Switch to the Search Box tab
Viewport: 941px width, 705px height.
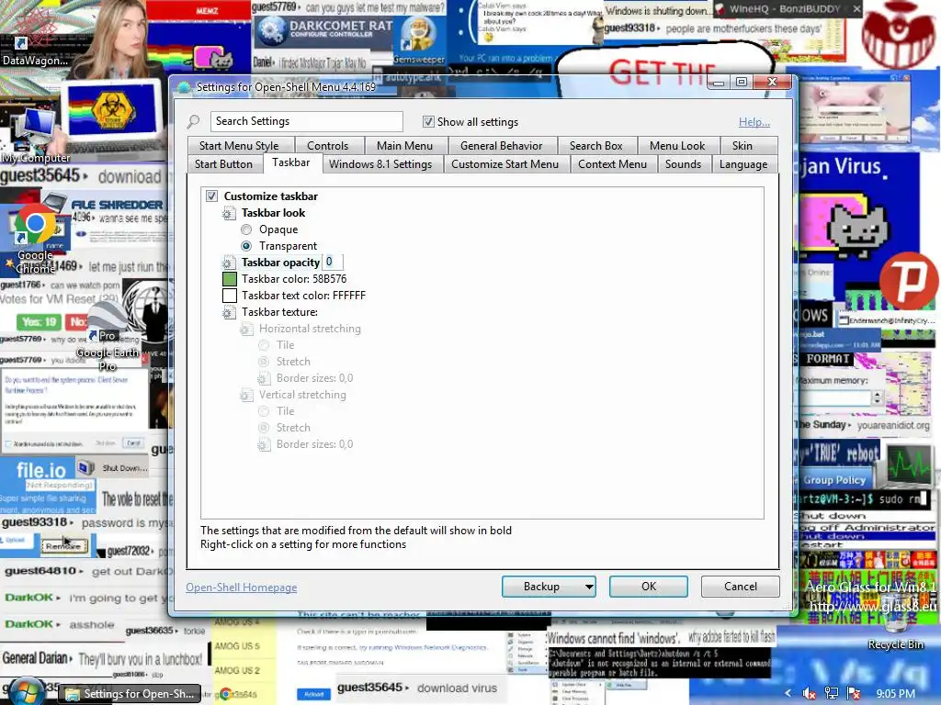(x=595, y=146)
